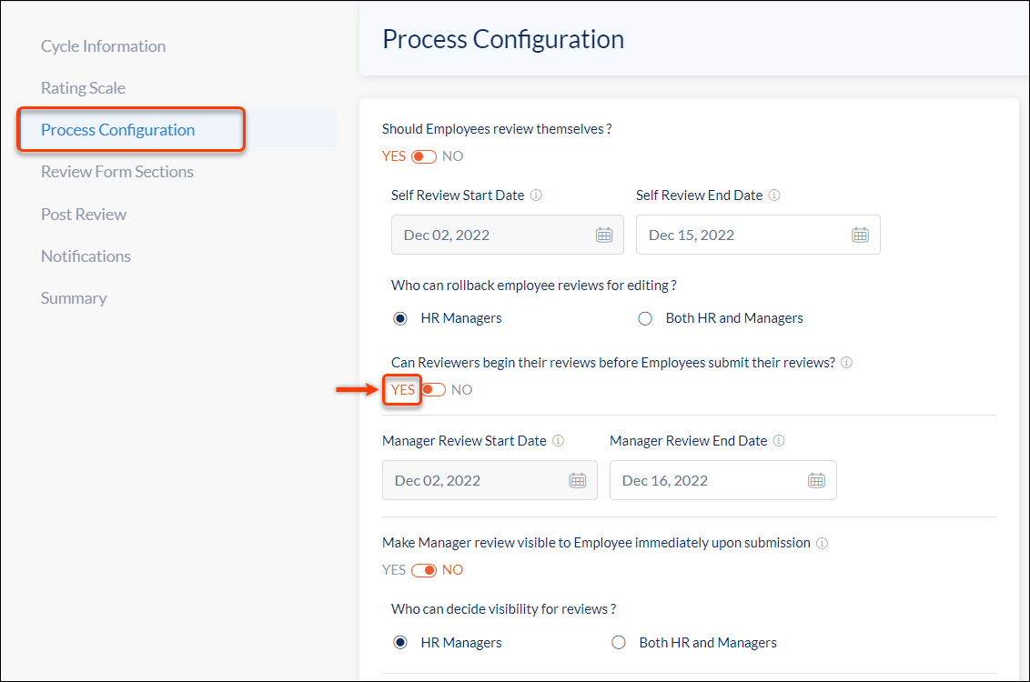Click the Self Review End Date field

pyautogui.click(x=758, y=235)
